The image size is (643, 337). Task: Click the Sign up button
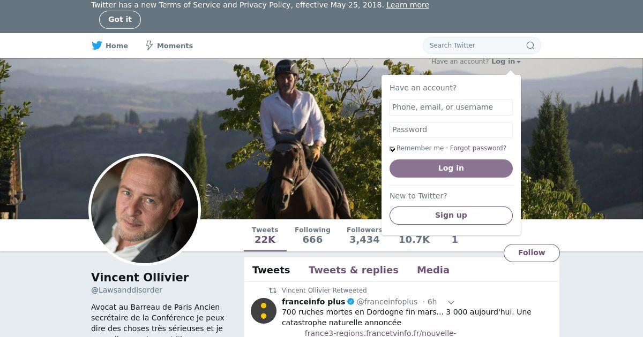click(451, 215)
